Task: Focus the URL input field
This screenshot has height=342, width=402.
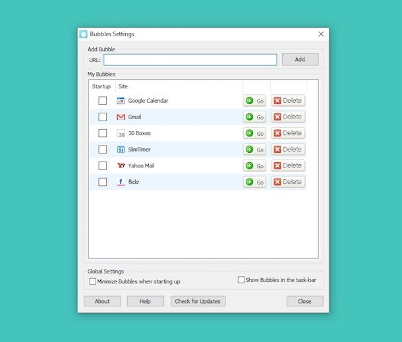Action: (190, 60)
